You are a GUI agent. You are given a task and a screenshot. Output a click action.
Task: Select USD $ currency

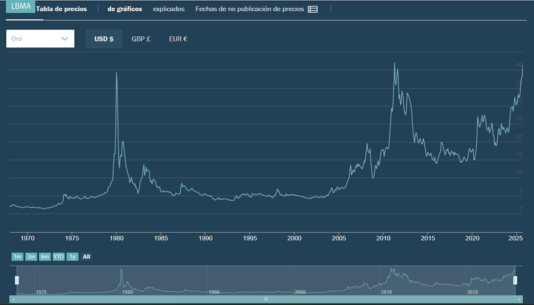click(104, 39)
